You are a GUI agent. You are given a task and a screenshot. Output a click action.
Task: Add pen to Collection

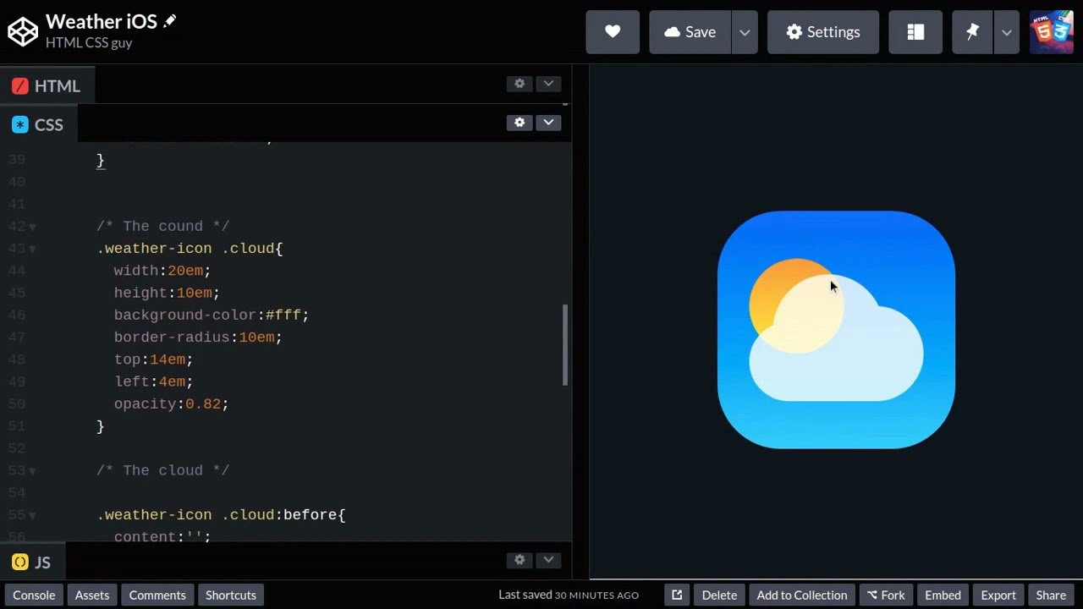pos(802,595)
